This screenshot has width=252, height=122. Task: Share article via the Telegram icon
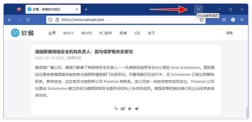pyautogui.click(x=136, y=109)
